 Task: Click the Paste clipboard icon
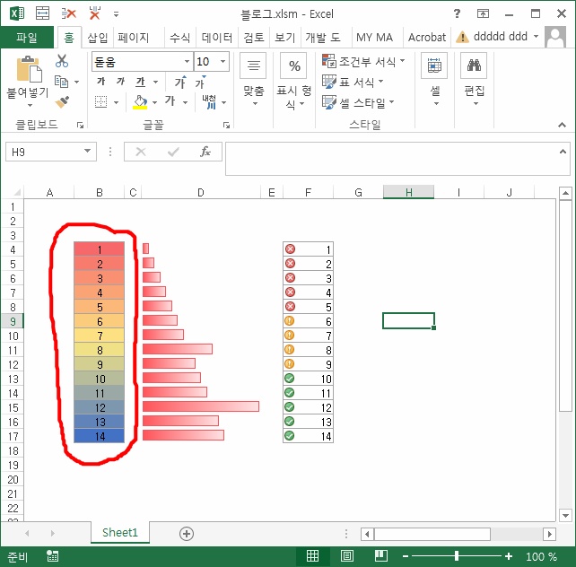[x=29, y=69]
